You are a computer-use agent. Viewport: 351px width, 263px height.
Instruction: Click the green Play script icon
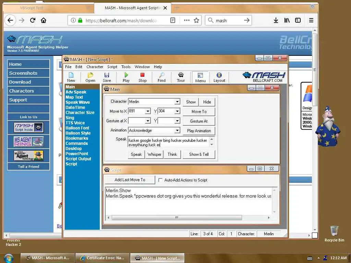coord(126,77)
